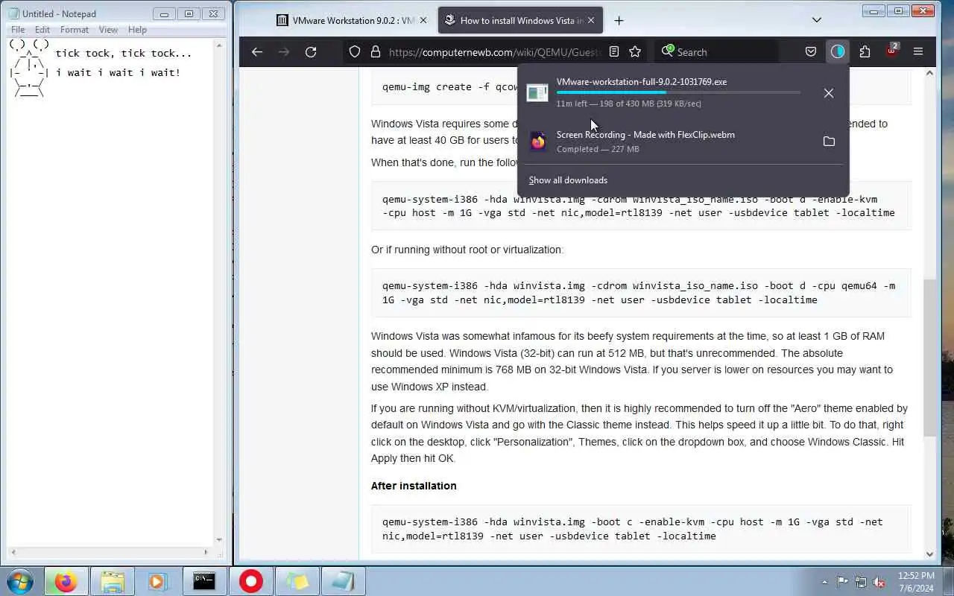Click Firefox page scrollbar up arrow
Image resolution: width=954 pixels, height=596 pixels.
[x=929, y=73]
